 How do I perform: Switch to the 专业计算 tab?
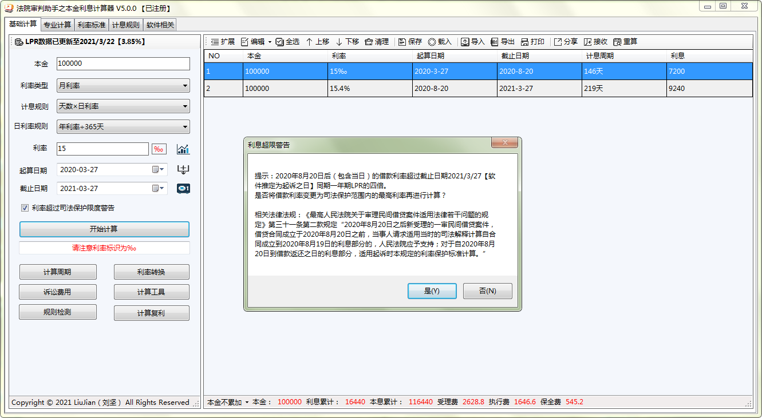[x=57, y=25]
